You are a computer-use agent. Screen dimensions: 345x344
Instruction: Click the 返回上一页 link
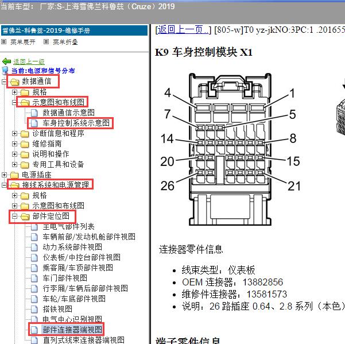(x=183, y=29)
